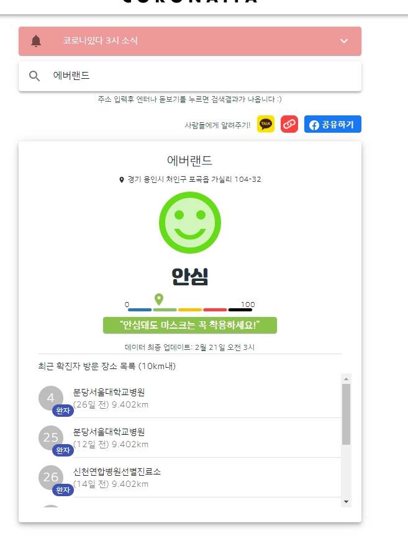Click the Facebook 공유하기 button
408x539 pixels.
(x=333, y=124)
